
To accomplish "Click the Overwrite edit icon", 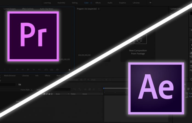I will (52, 69).
